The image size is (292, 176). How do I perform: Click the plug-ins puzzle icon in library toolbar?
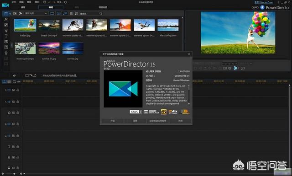(20, 13)
